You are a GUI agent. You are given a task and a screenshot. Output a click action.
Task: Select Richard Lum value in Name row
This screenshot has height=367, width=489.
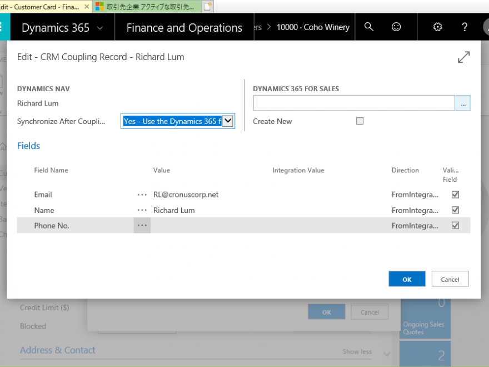[x=174, y=210]
